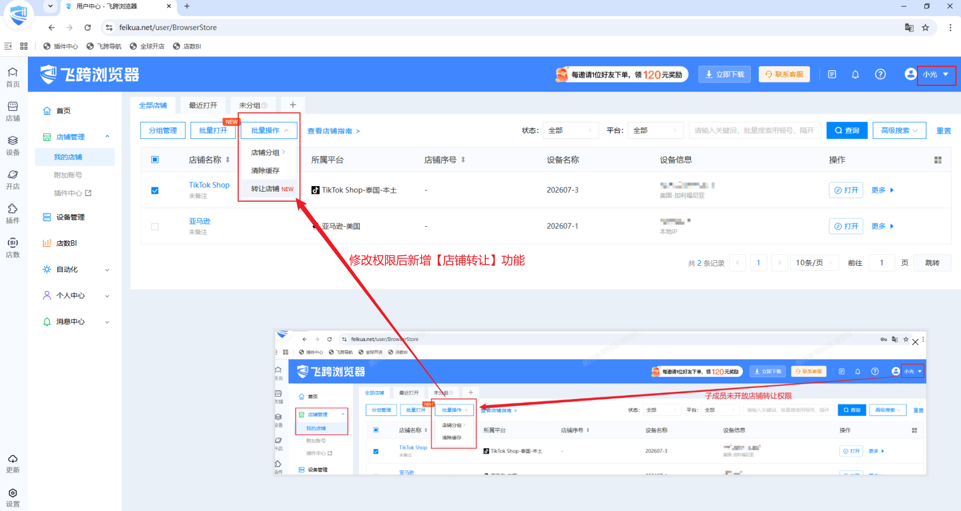Click 打开 for the TikTok Shop row
961x511 pixels.
(846, 191)
